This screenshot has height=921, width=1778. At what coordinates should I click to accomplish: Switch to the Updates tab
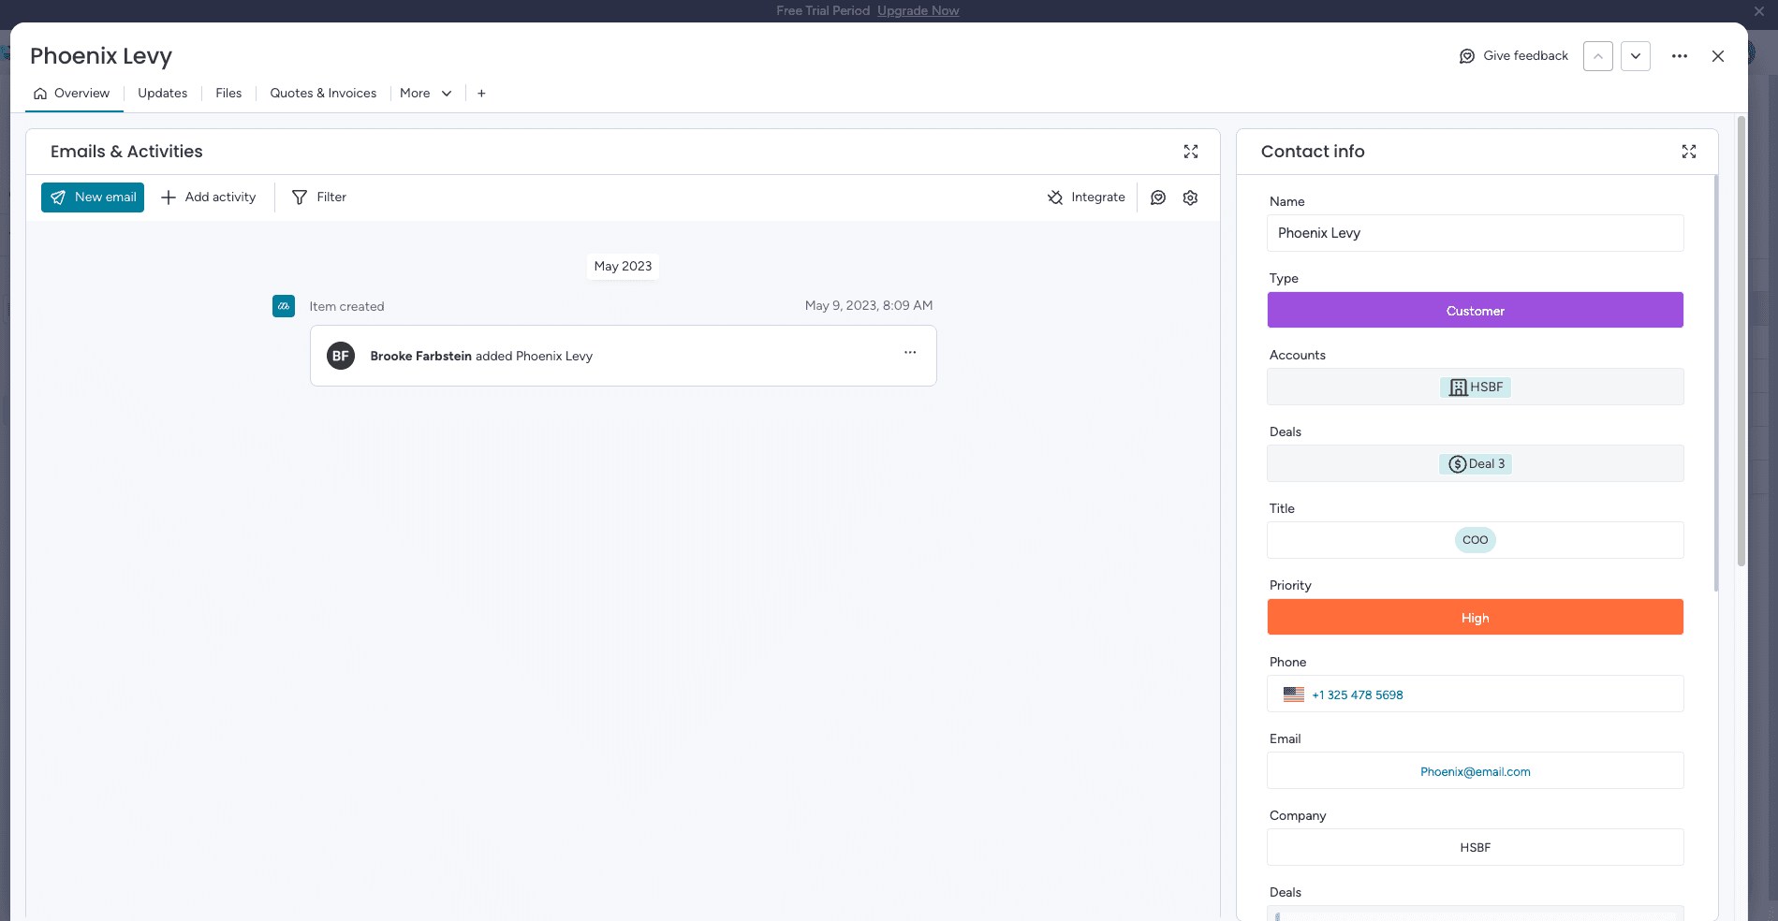tap(162, 94)
